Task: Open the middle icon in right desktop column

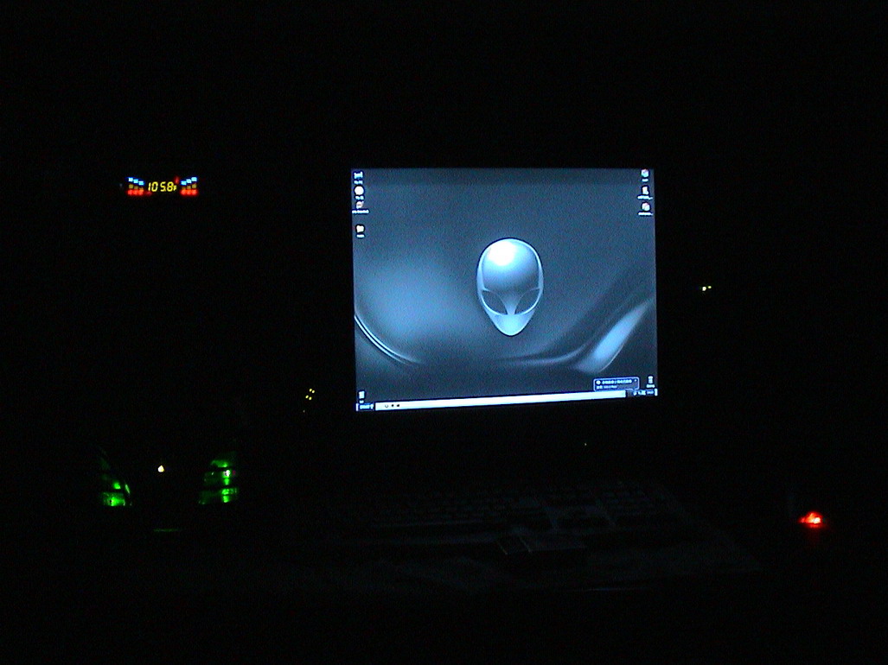Action: point(645,191)
